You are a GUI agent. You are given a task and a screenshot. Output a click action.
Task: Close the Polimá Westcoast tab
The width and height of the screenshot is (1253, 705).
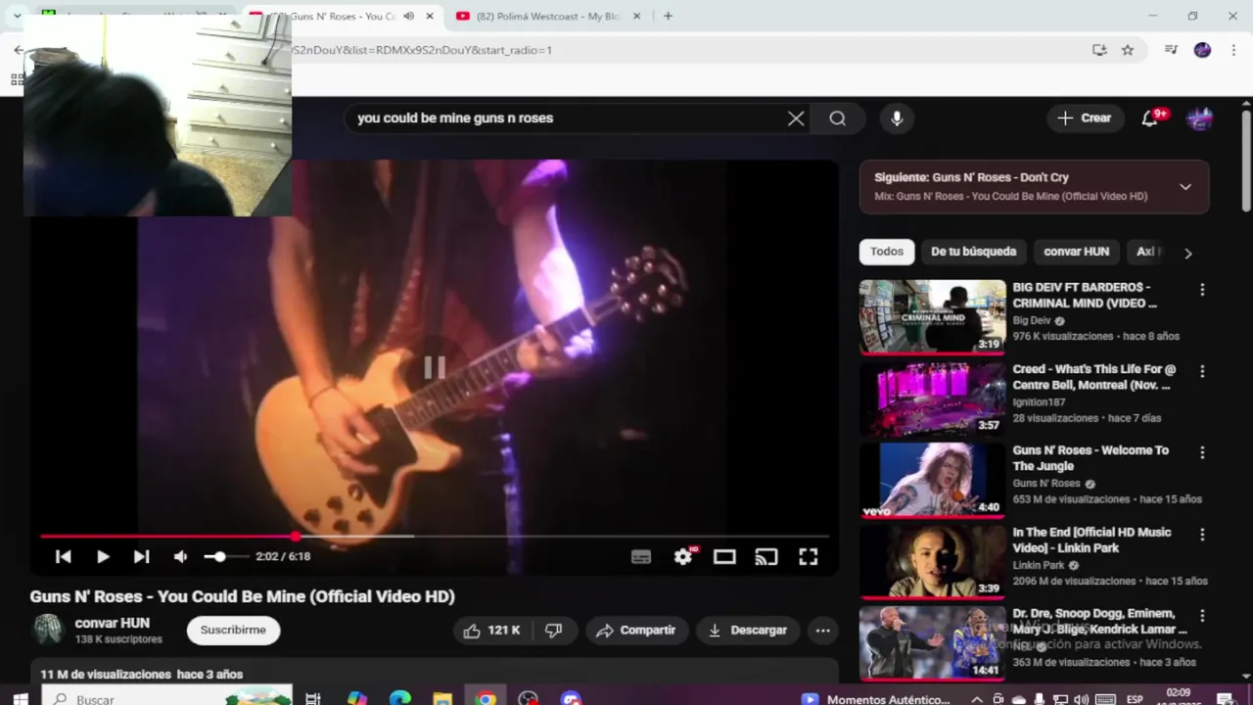tap(637, 17)
